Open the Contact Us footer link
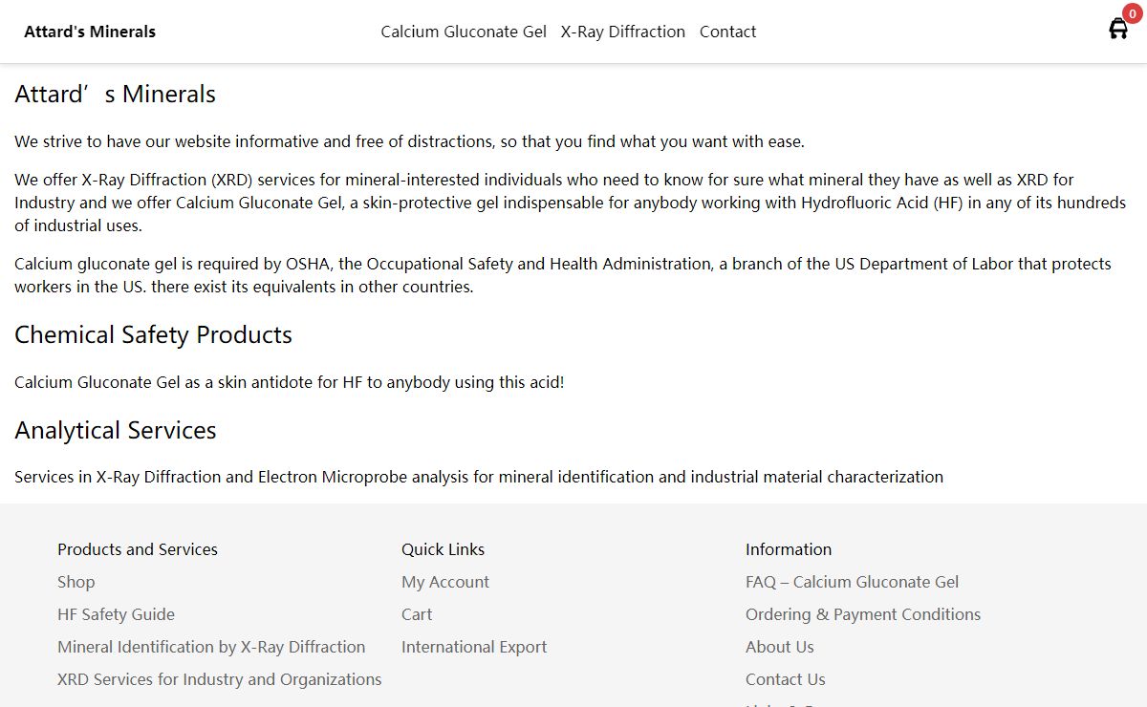Screen dimensions: 1147x707 click(786, 679)
